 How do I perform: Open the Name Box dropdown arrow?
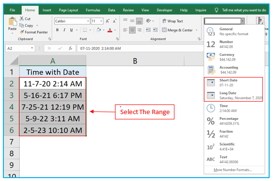(32, 48)
